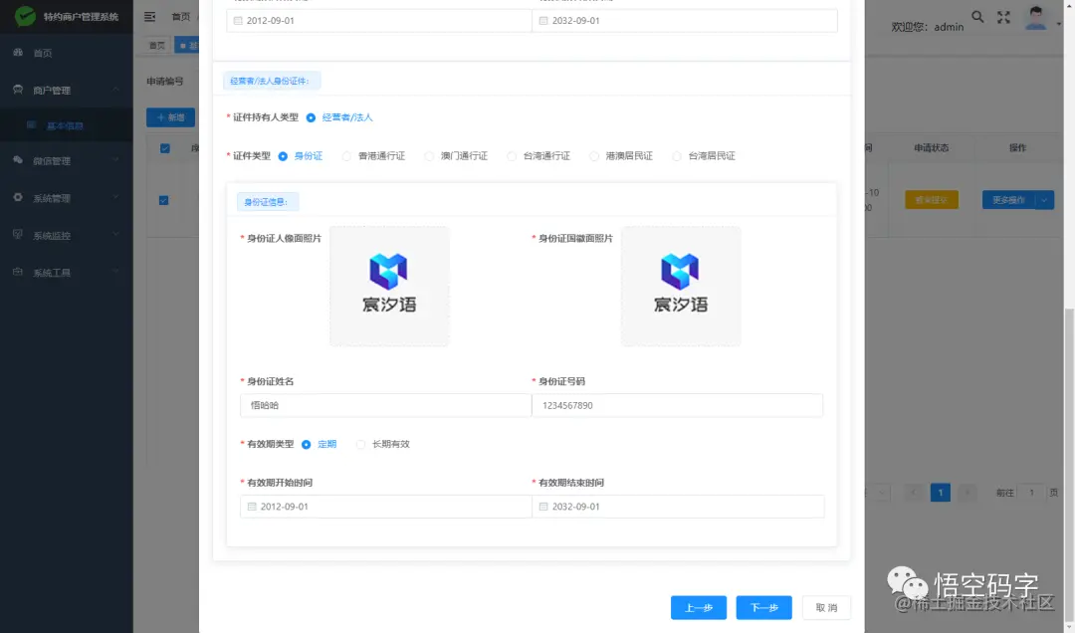Go to page 1 in pagination
Screen dimensions: 1075x633
point(940,493)
